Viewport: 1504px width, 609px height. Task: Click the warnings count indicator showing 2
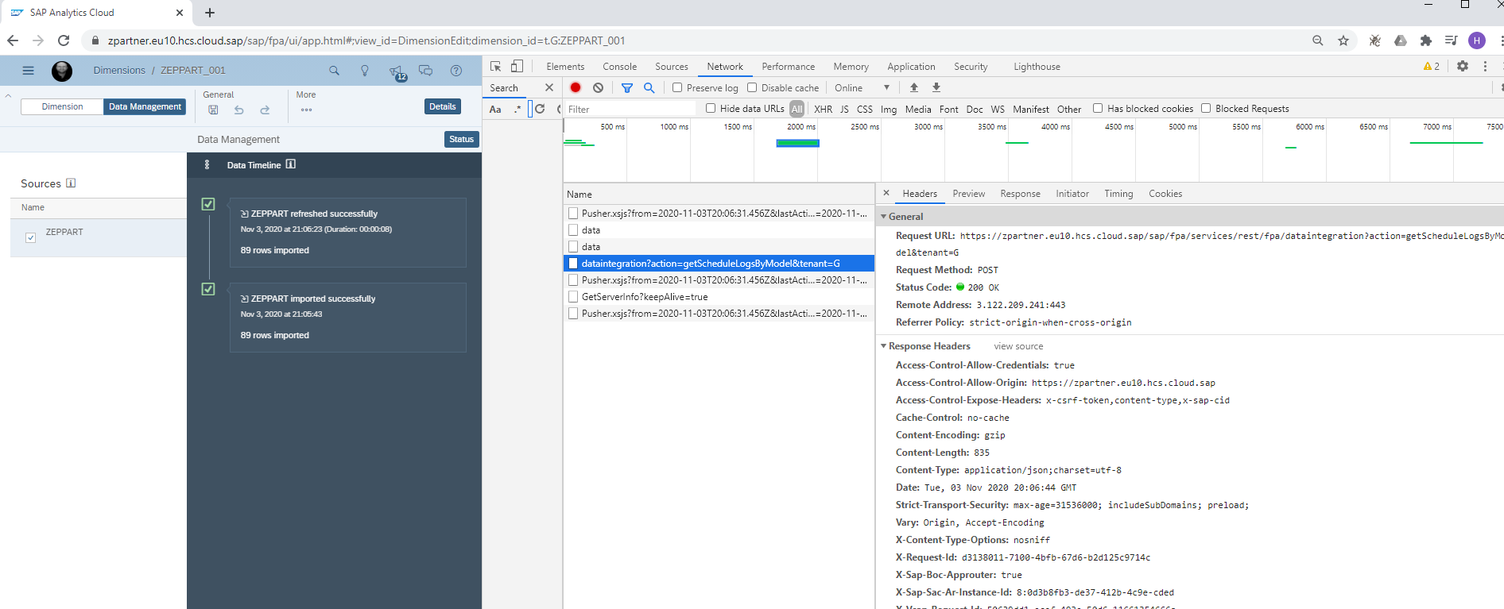(1432, 67)
